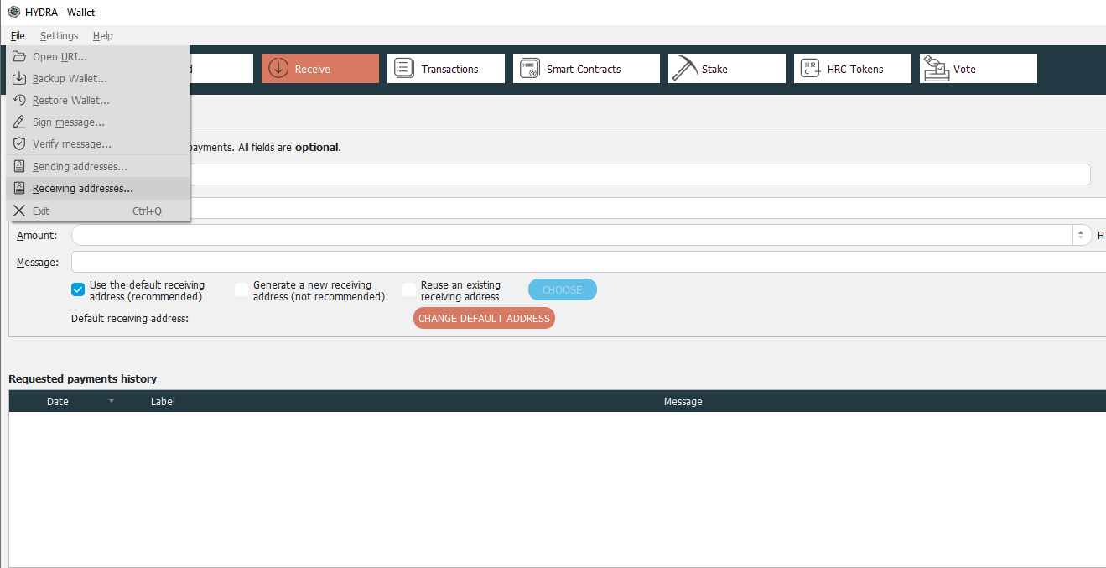Click the Vote ballot box icon
Image resolution: width=1106 pixels, height=568 pixels.
(x=936, y=69)
